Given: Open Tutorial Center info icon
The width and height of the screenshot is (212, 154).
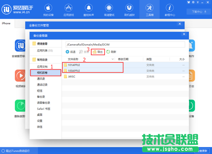Looking at the screenshot, I should (170, 10).
